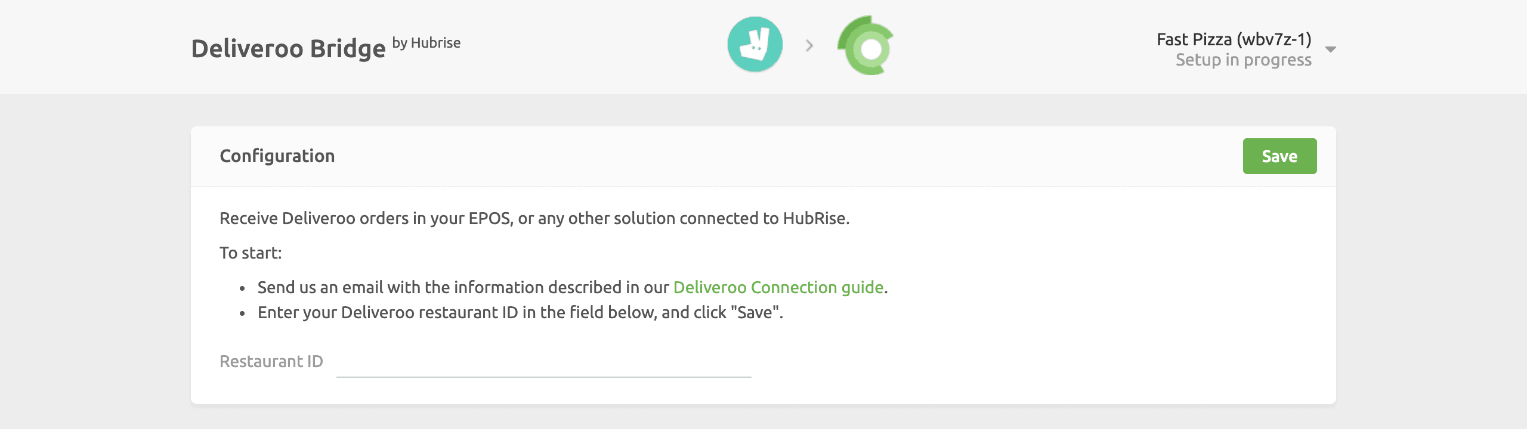The height and width of the screenshot is (429, 1527).
Task: Expand the Fast Pizza account dropdown arrow
Action: pyautogui.click(x=1330, y=49)
